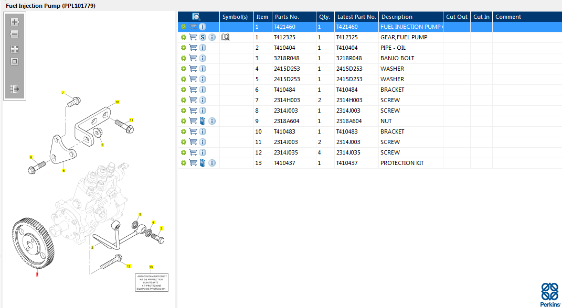Add NUT 2318A604 to cart
The height and width of the screenshot is (308, 562).
pos(193,121)
